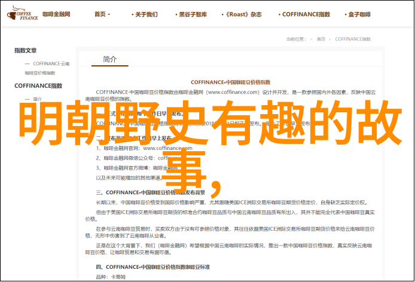
Task: Switch to the 简介 tab
Action: tap(110, 59)
